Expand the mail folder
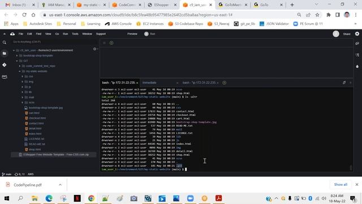Screen dimensions: 362x204 pos(23,97)
